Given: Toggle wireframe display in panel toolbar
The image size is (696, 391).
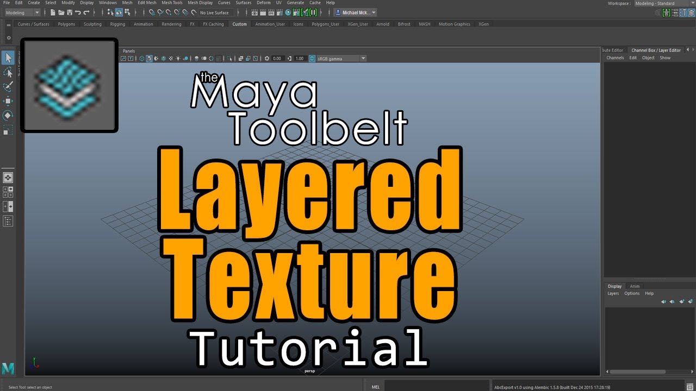Looking at the screenshot, I should point(141,58).
